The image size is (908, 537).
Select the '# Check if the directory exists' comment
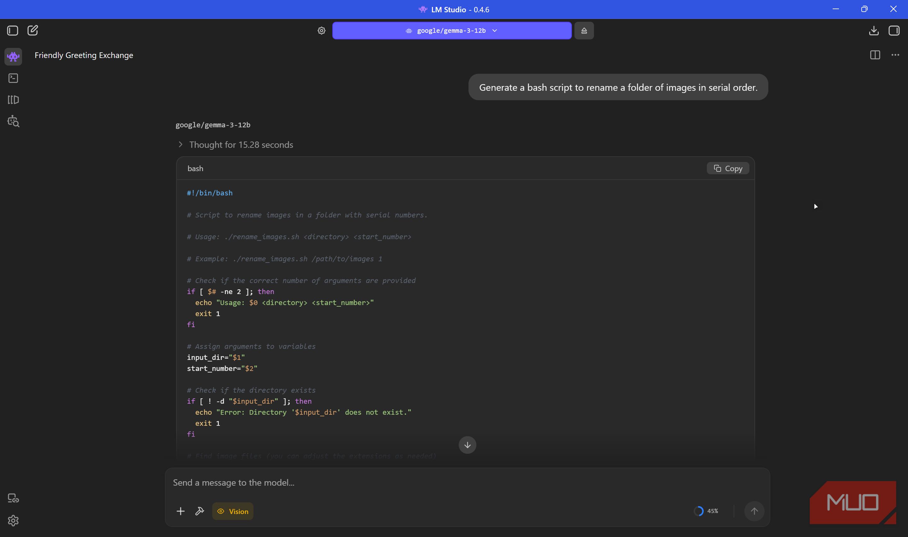(251, 390)
